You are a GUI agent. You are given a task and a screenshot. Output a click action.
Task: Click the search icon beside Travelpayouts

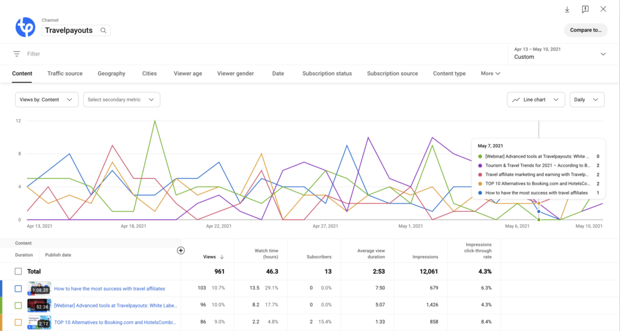tap(104, 30)
